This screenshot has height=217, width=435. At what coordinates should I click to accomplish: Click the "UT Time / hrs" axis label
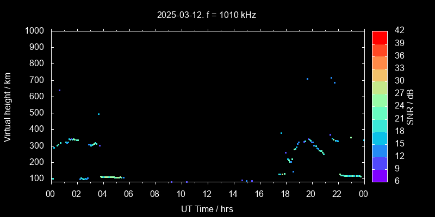click(x=207, y=208)
